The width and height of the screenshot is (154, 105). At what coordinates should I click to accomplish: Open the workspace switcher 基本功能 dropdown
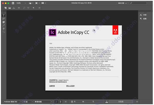(122, 3)
